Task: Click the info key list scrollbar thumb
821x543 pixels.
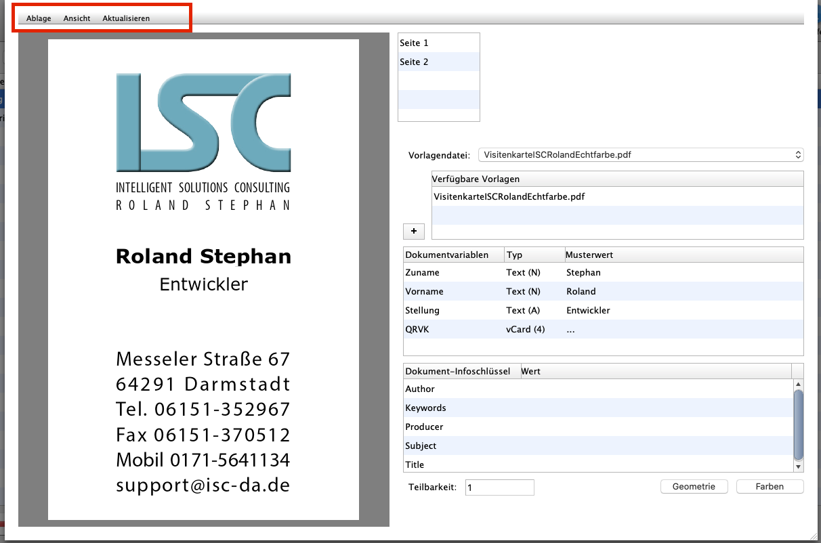Action: (x=799, y=424)
